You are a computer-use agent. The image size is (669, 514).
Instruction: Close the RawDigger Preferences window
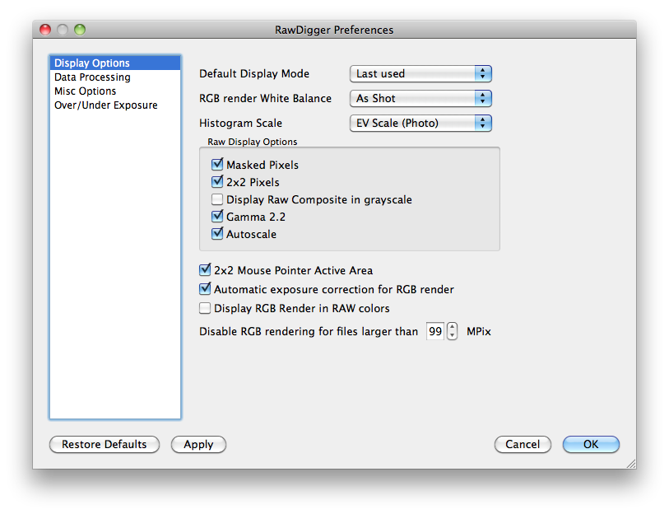[45, 30]
